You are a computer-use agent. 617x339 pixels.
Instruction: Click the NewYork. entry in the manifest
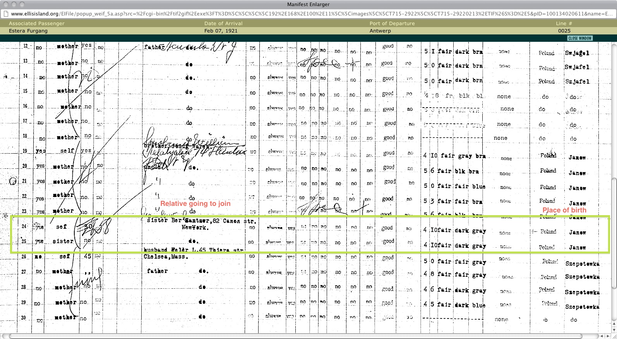coord(195,228)
